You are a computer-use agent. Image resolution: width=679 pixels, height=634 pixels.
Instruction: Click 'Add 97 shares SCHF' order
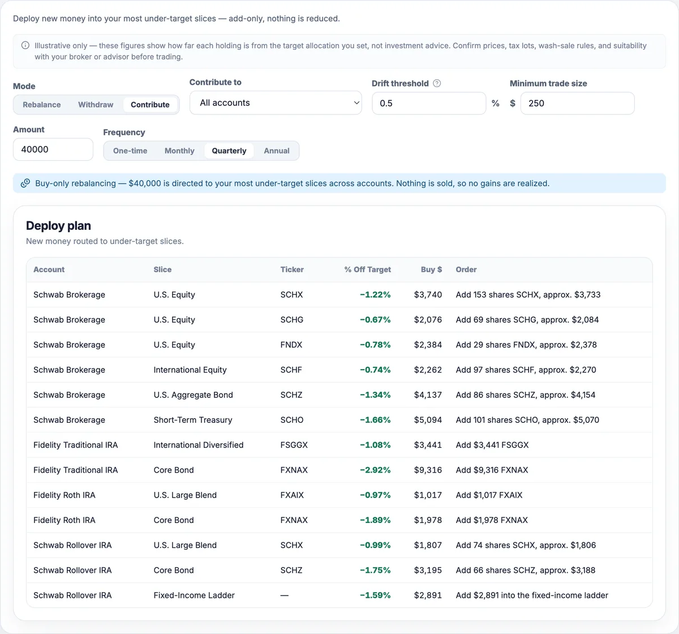click(526, 370)
